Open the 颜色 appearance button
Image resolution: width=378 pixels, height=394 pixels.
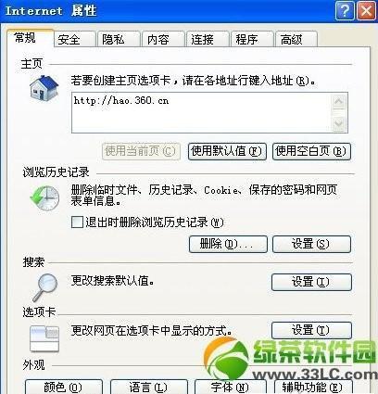[x=64, y=387]
